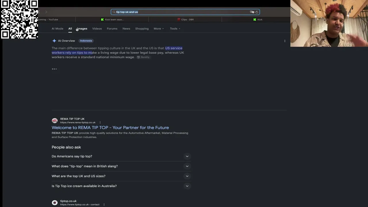Switch to the YouTube browser tab
368x207 pixels.
click(57, 20)
